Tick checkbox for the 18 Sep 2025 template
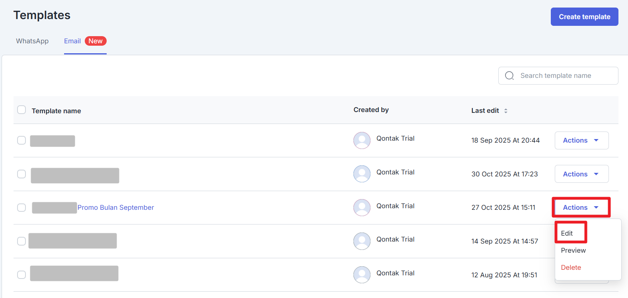This screenshot has height=298, width=628. point(21,140)
